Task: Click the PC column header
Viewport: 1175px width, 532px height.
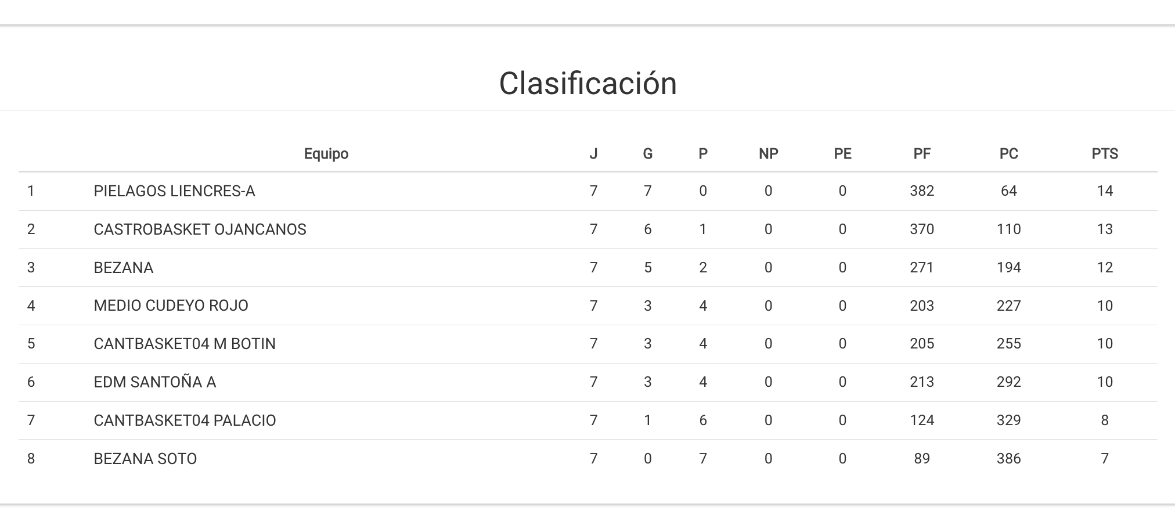Action: [x=1008, y=154]
